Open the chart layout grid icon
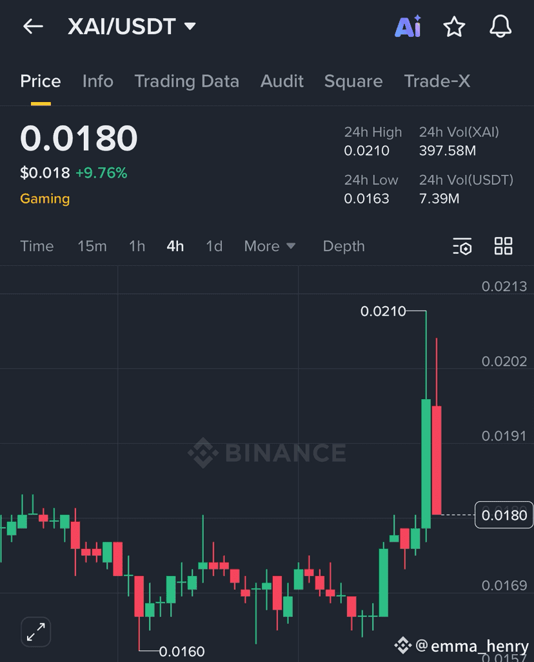Viewport: 534px width, 662px height. pos(503,246)
